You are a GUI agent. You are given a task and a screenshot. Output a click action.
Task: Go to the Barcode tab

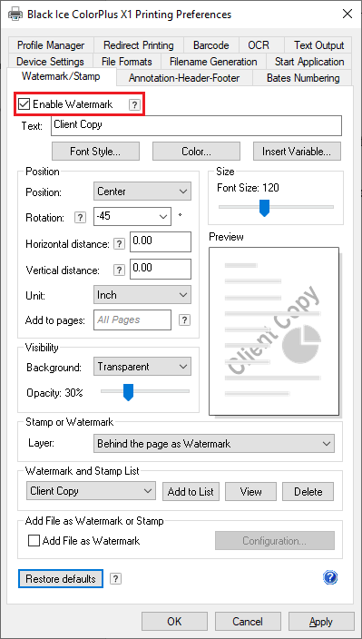click(x=210, y=45)
